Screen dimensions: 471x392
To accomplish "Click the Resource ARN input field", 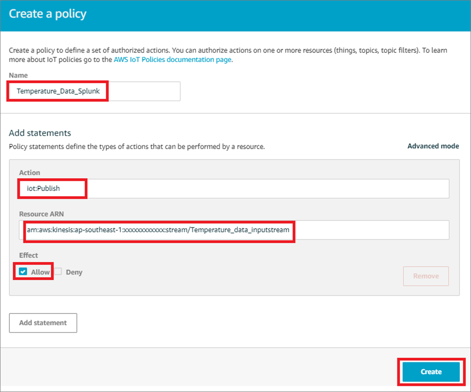I will 234,230.
